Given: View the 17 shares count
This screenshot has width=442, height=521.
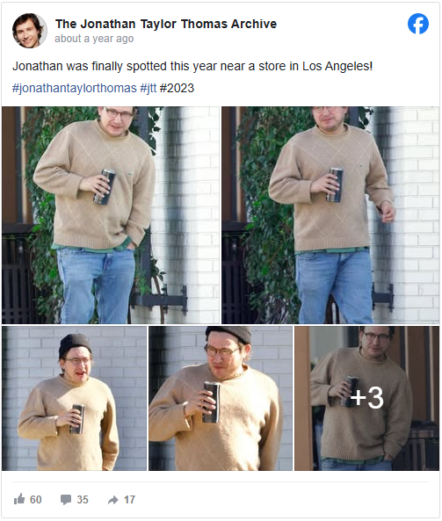Looking at the screenshot, I should pyautogui.click(x=129, y=499).
